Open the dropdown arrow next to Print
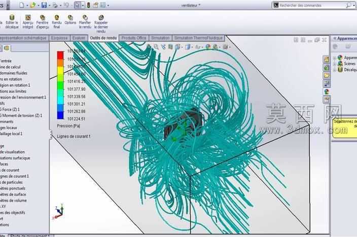 click(60, 5)
